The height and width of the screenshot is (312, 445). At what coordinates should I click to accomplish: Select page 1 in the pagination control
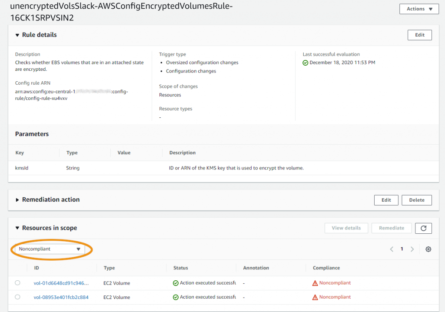[402, 249]
